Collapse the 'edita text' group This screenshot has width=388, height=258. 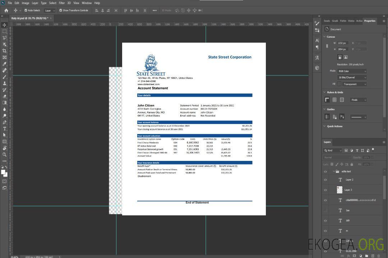(x=334, y=171)
